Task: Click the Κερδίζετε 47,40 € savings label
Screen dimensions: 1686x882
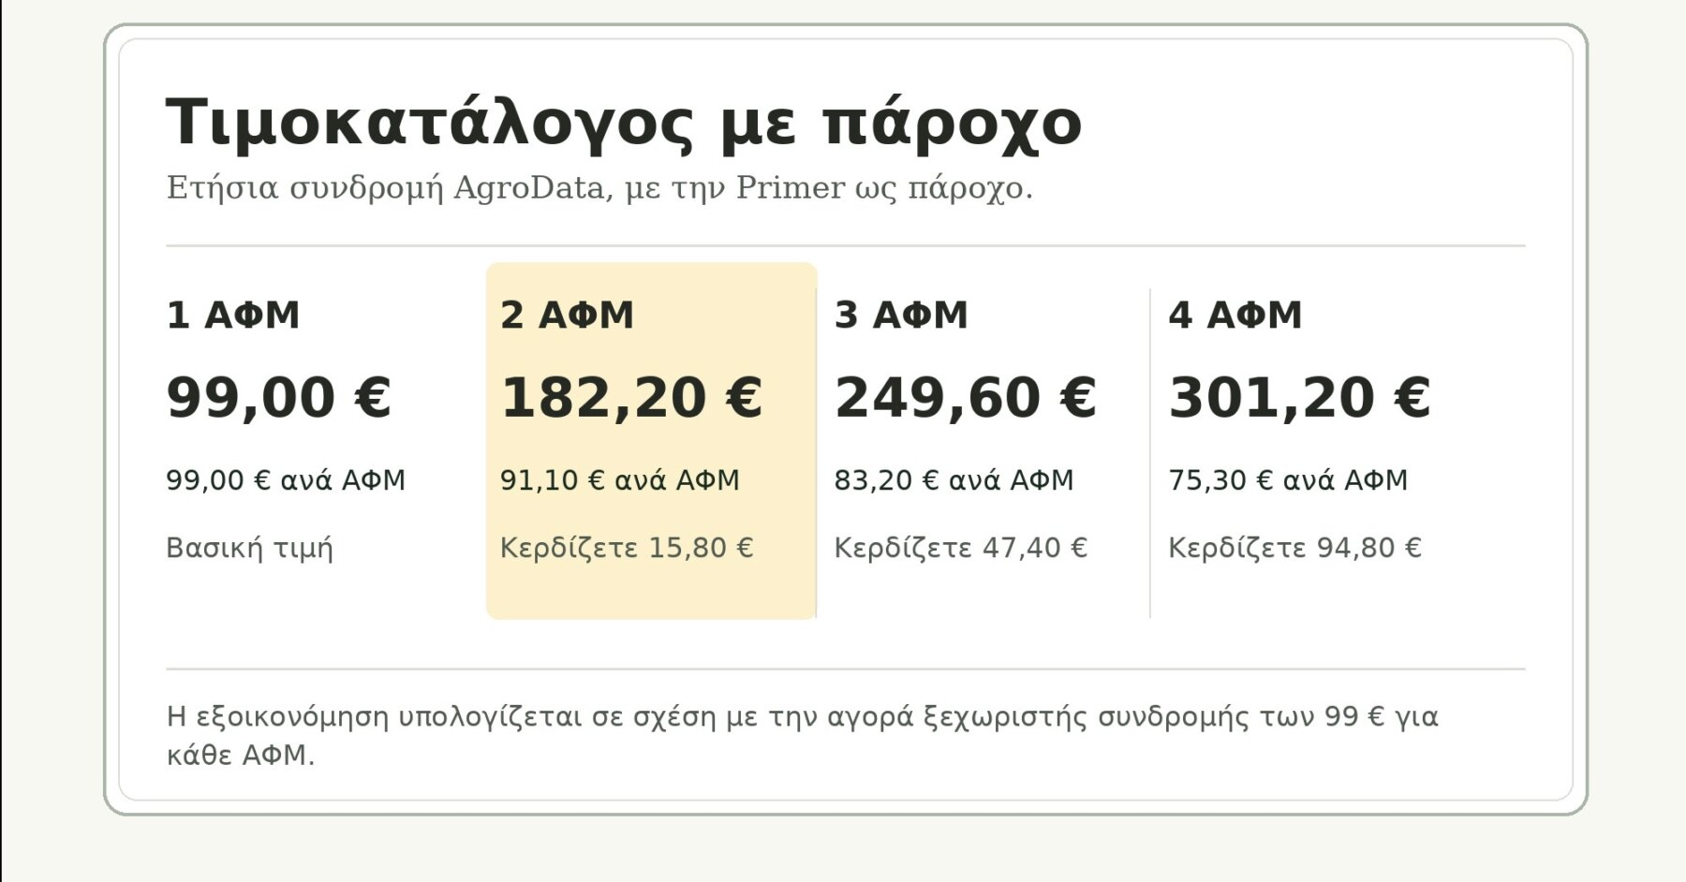Action: pyautogui.click(x=961, y=548)
